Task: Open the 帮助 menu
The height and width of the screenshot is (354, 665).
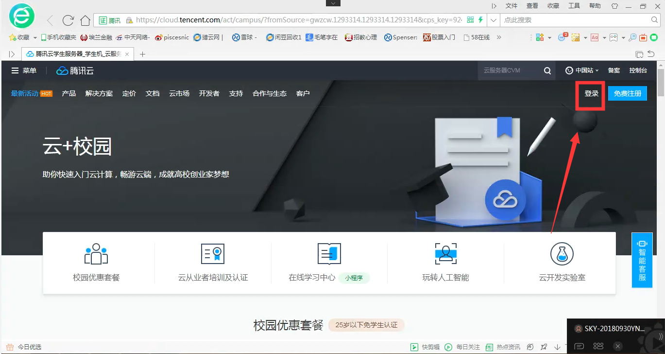Action: 595,6
